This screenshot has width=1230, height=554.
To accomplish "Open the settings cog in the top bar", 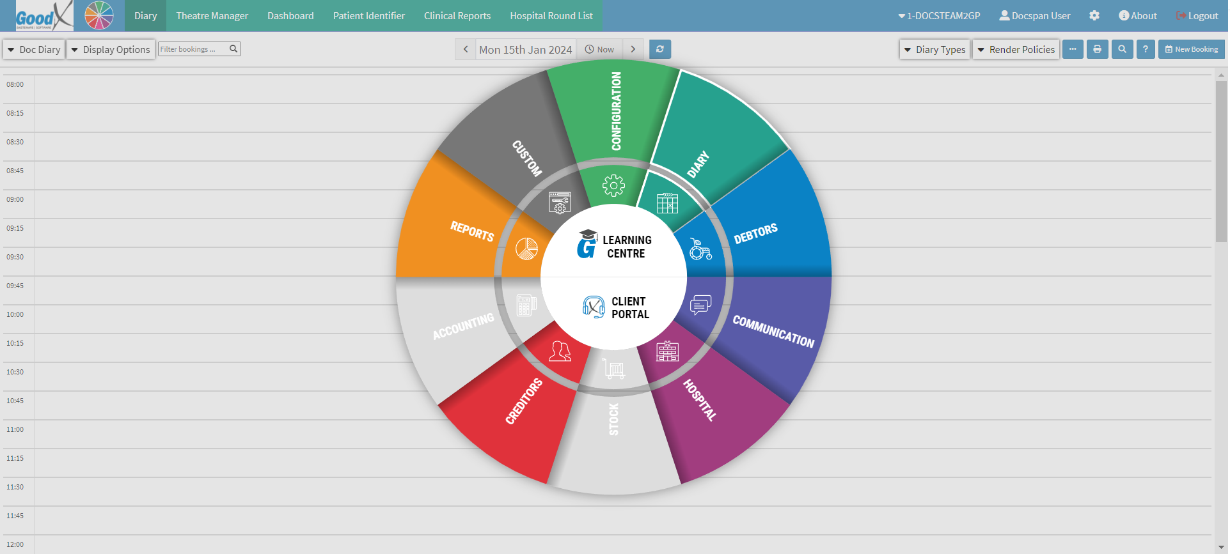I will [1094, 15].
